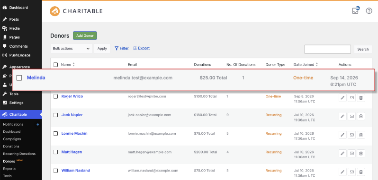The image size is (378, 180).
Task: Sort donors by Name column arrows
Action: coord(74,64)
